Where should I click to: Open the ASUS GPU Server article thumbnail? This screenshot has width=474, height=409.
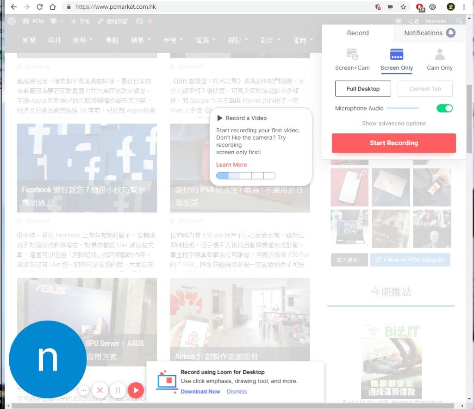[x=87, y=322]
